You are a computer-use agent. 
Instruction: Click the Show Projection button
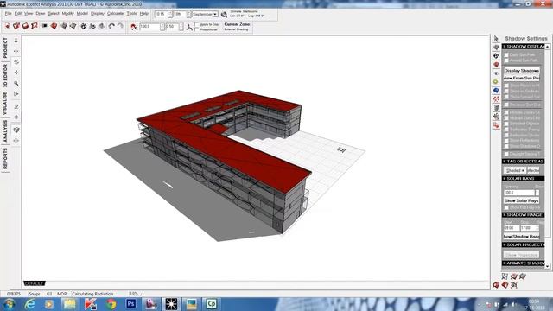click(522, 255)
